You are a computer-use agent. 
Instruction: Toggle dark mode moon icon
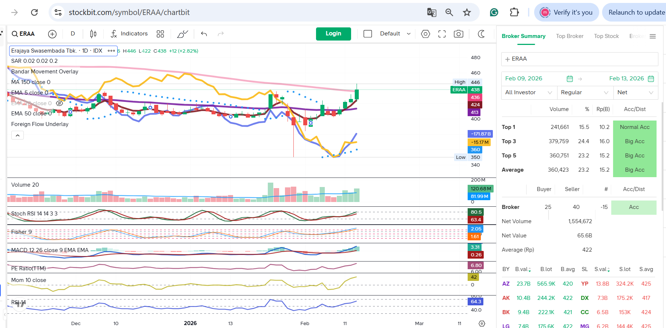click(x=482, y=34)
